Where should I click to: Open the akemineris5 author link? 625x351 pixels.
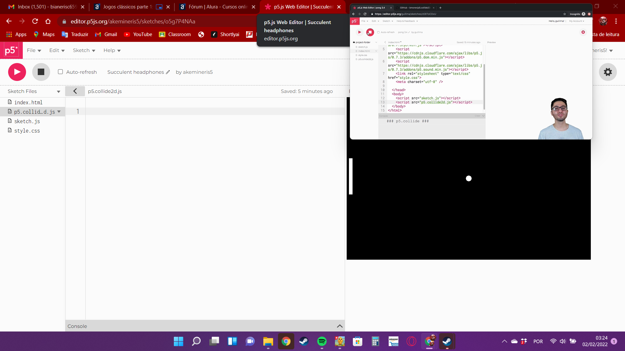pyautogui.click(x=198, y=72)
